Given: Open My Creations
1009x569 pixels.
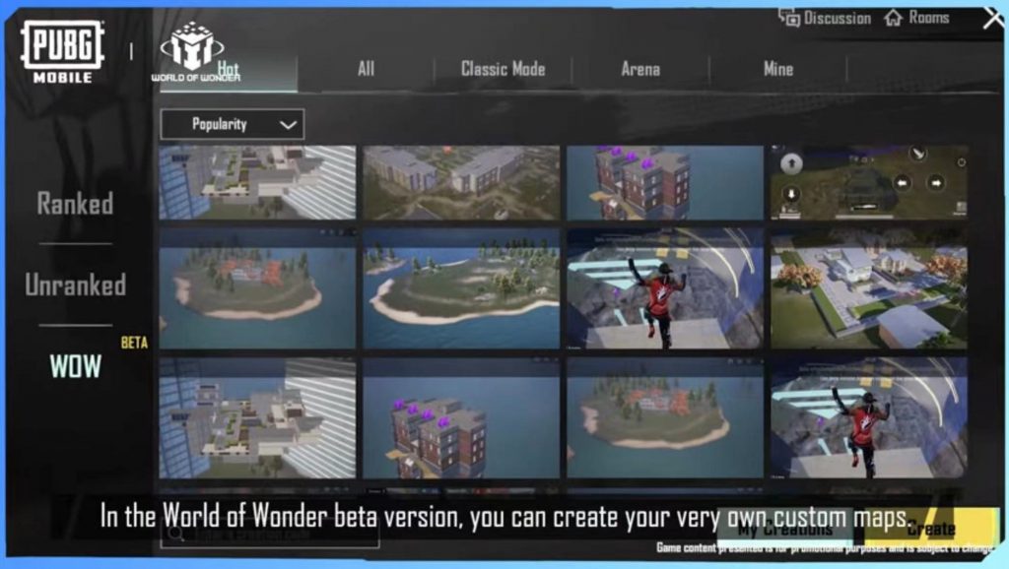Looking at the screenshot, I should click(x=785, y=528).
